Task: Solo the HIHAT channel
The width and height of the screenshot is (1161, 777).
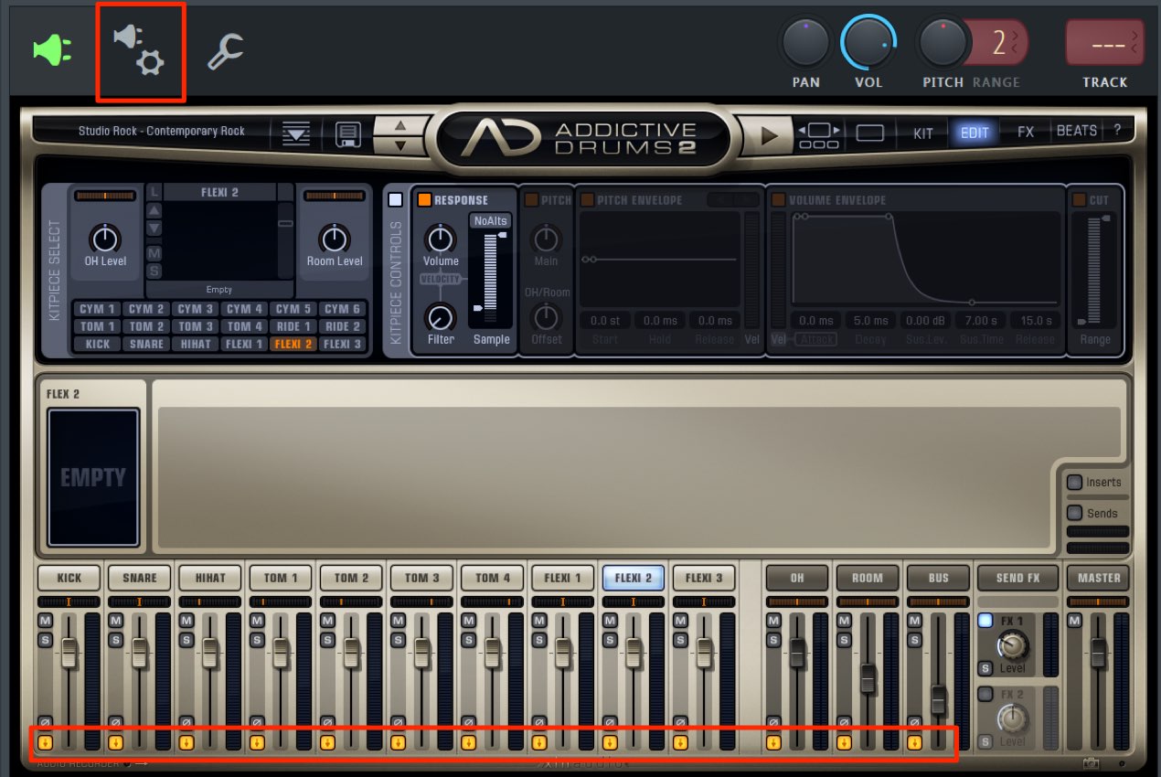Action: tap(186, 640)
